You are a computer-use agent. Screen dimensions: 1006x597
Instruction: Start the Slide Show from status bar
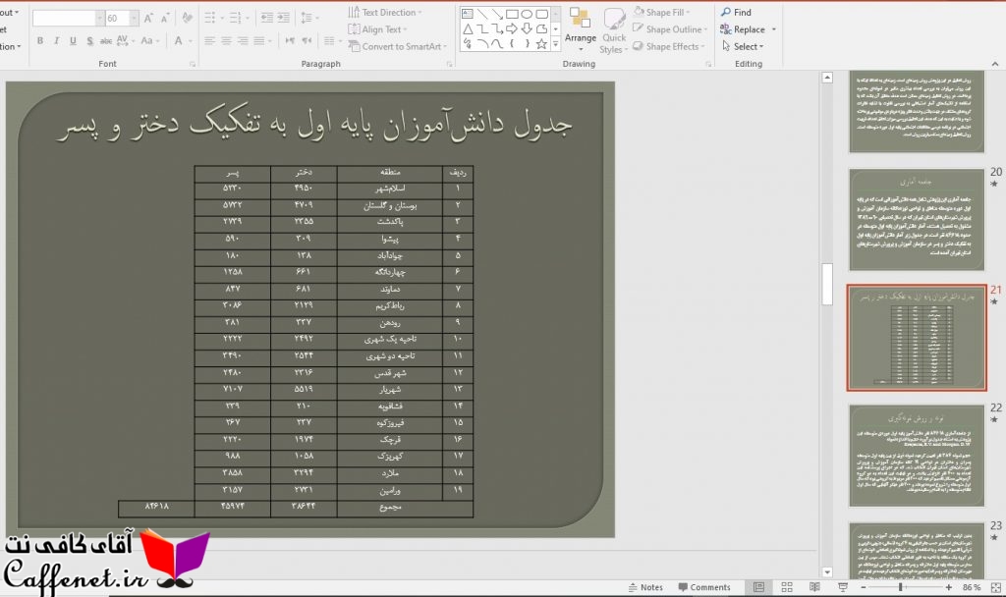[x=842, y=587]
